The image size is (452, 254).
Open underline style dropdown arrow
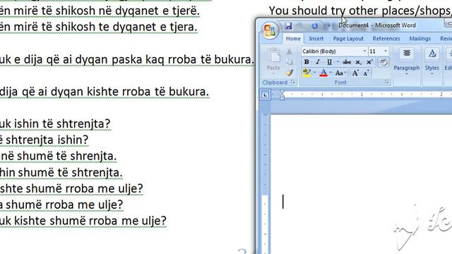[338, 62]
